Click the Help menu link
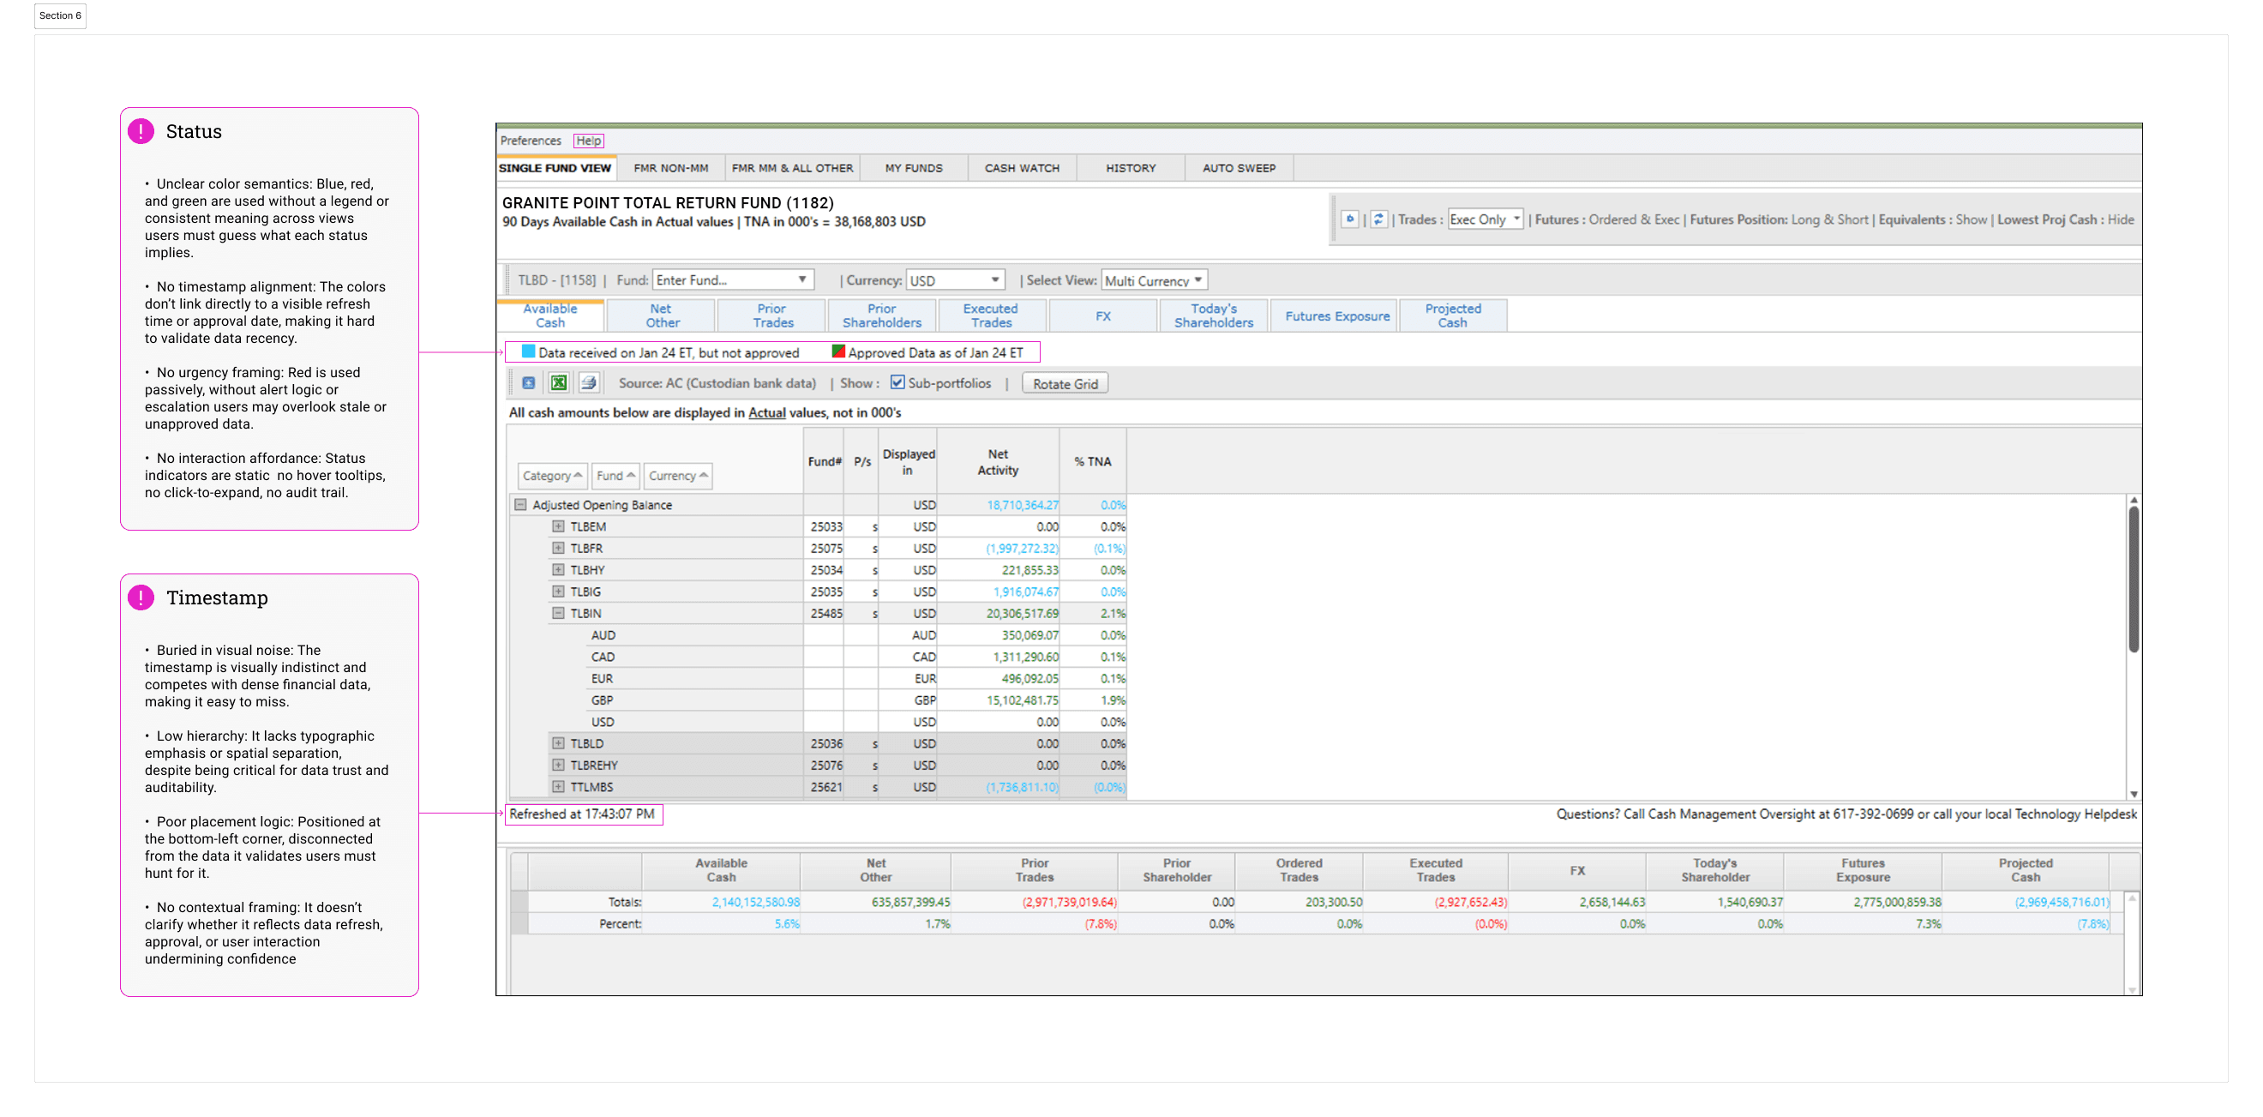Screen dimensions: 2263x1117 589,141
